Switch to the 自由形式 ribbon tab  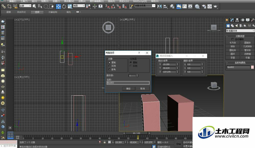pyautogui.click(x=21, y=12)
